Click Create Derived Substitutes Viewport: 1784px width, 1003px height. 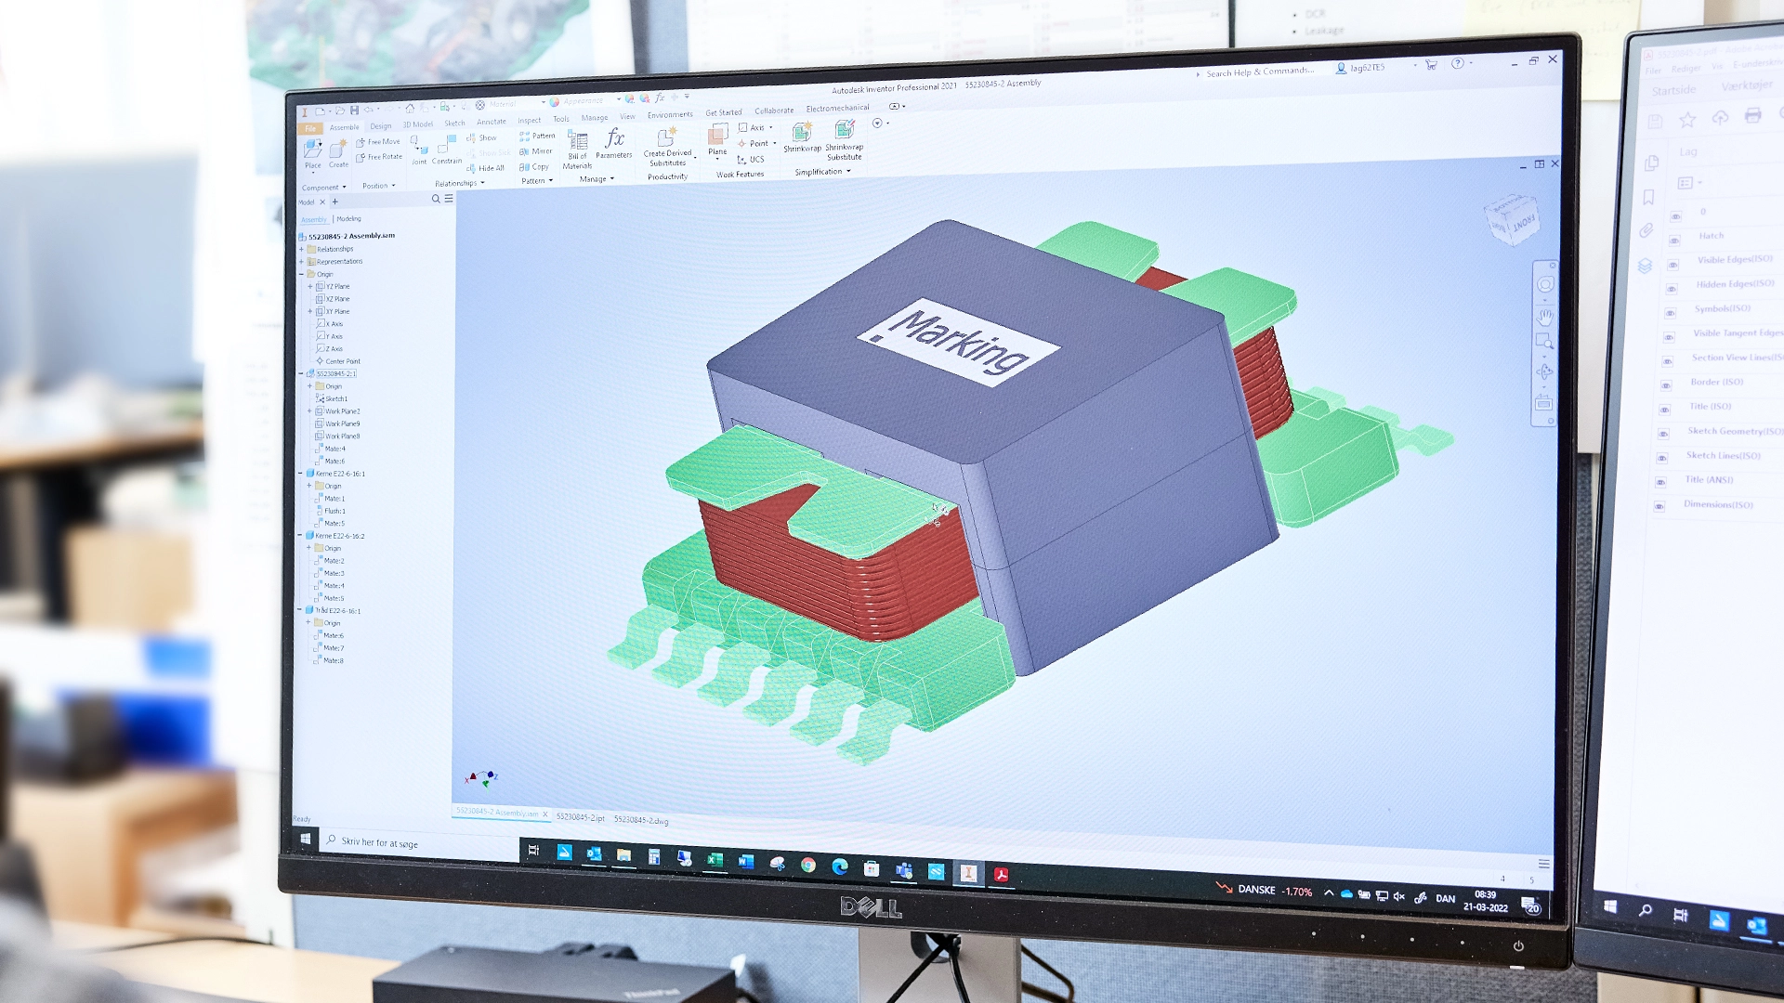coord(667,146)
